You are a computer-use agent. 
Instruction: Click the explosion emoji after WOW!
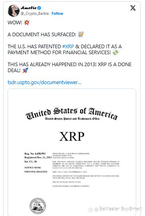tap(26, 22)
